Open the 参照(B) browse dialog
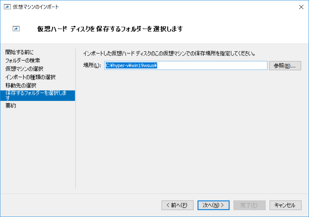The width and height of the screenshot is (309, 217). tap(285, 66)
